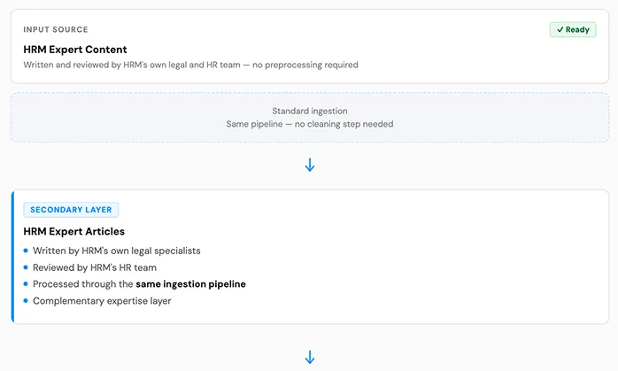
Task: Click the bold 'same ingestion pipeline' text
Action: 190,284
